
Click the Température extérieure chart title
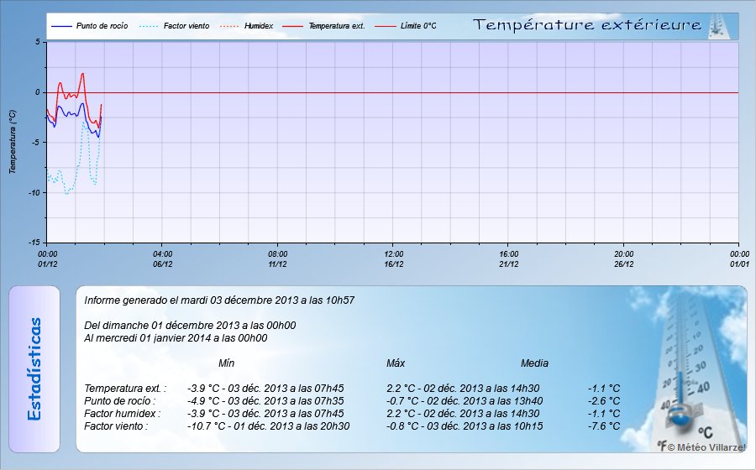point(587,26)
